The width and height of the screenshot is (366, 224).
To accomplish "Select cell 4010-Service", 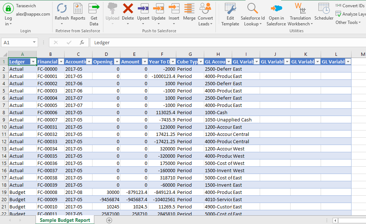I will point(218,199).
